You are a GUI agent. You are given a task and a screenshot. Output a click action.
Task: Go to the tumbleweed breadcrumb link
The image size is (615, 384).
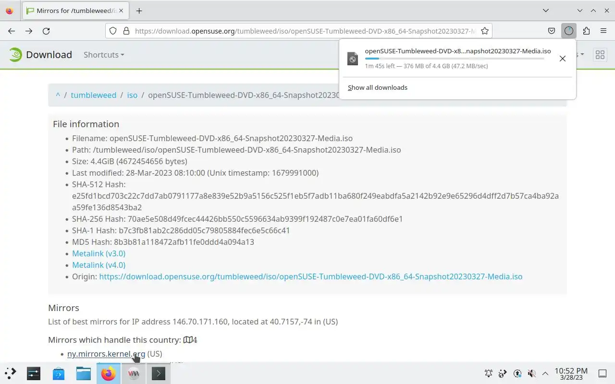click(93, 95)
